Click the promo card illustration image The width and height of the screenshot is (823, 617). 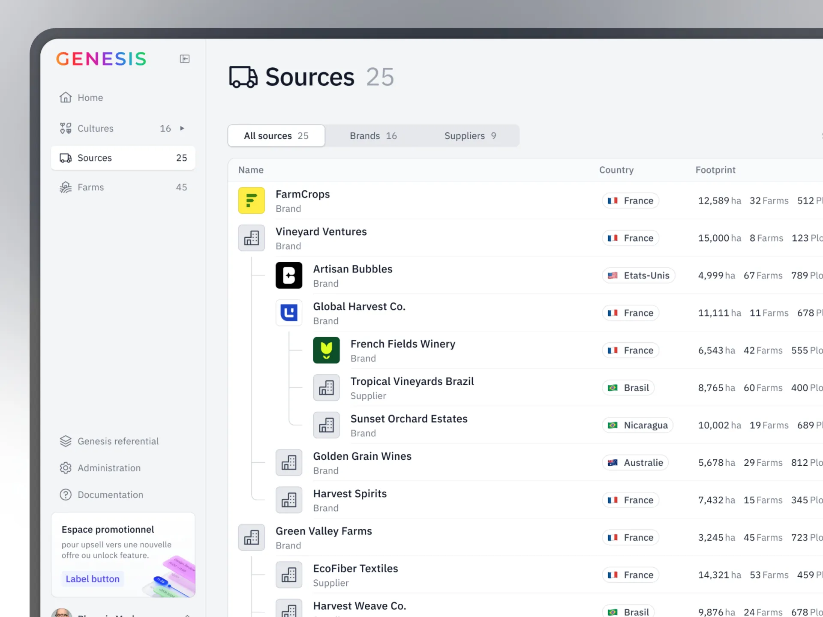168,576
